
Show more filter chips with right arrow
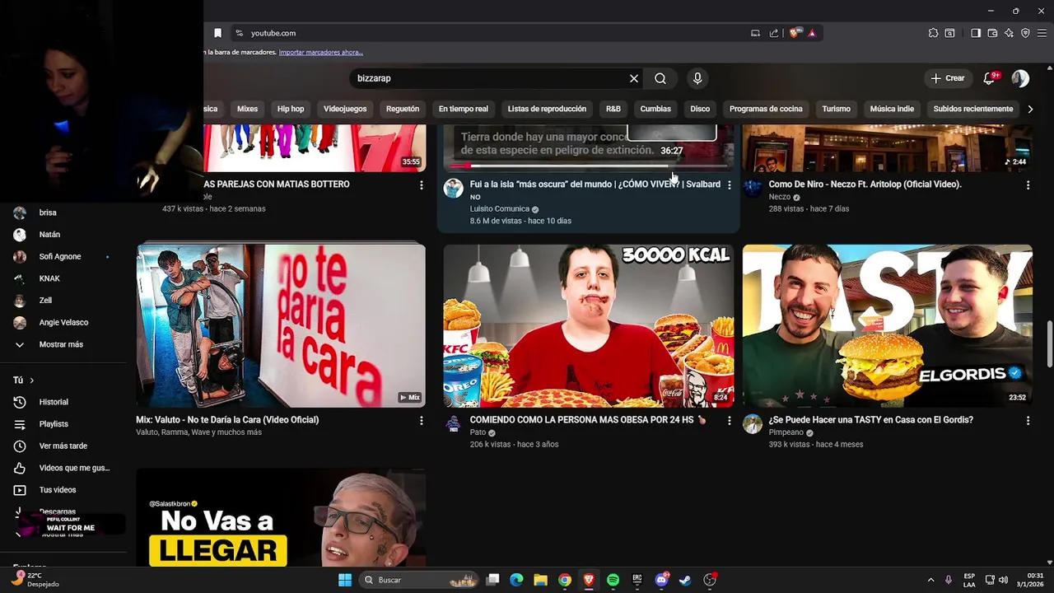coord(1030,109)
